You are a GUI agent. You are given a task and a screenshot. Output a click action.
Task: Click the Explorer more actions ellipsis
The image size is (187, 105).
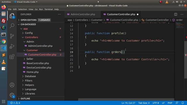pyautogui.click(x=59, y=14)
